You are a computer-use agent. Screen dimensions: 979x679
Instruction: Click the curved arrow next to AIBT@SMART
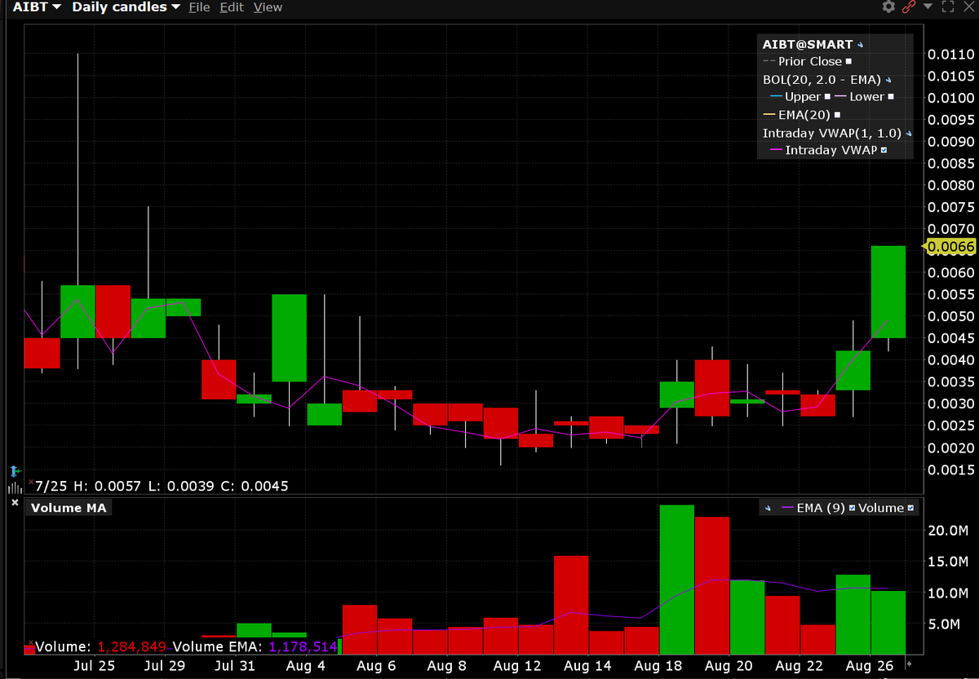(861, 44)
